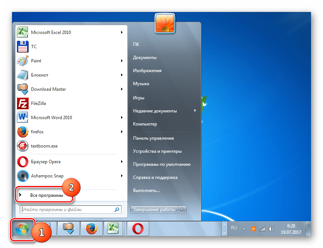This screenshot has width=323, height=248.
Task: Open Музыка folder
Action: [x=141, y=84]
